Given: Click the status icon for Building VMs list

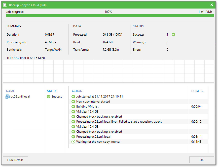Looking at the screenshot, I should (x=73, y=107).
